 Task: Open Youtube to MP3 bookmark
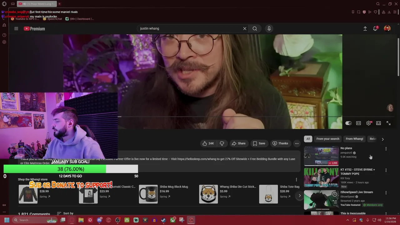25,19
